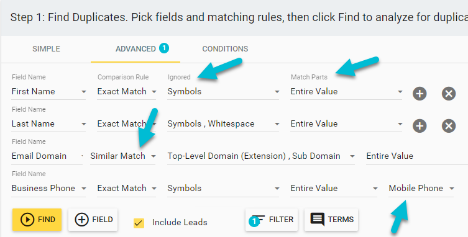Screen dimensions: 468x237
Task: Toggle the Include Leads checkbox
Action: click(x=139, y=223)
